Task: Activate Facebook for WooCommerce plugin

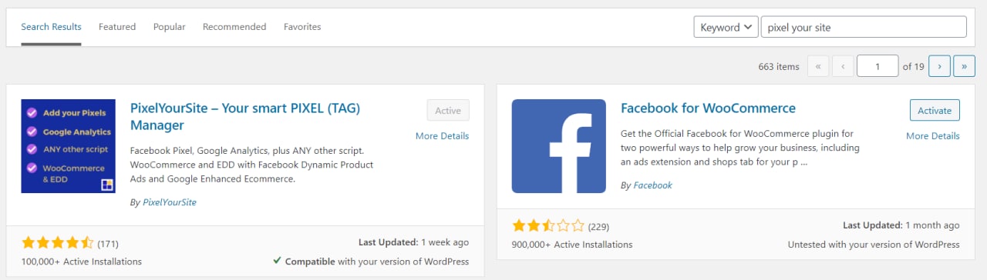Action: tap(935, 110)
